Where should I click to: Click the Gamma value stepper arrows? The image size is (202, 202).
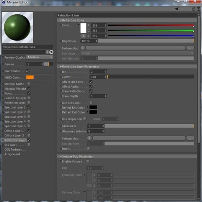(42, 64)
